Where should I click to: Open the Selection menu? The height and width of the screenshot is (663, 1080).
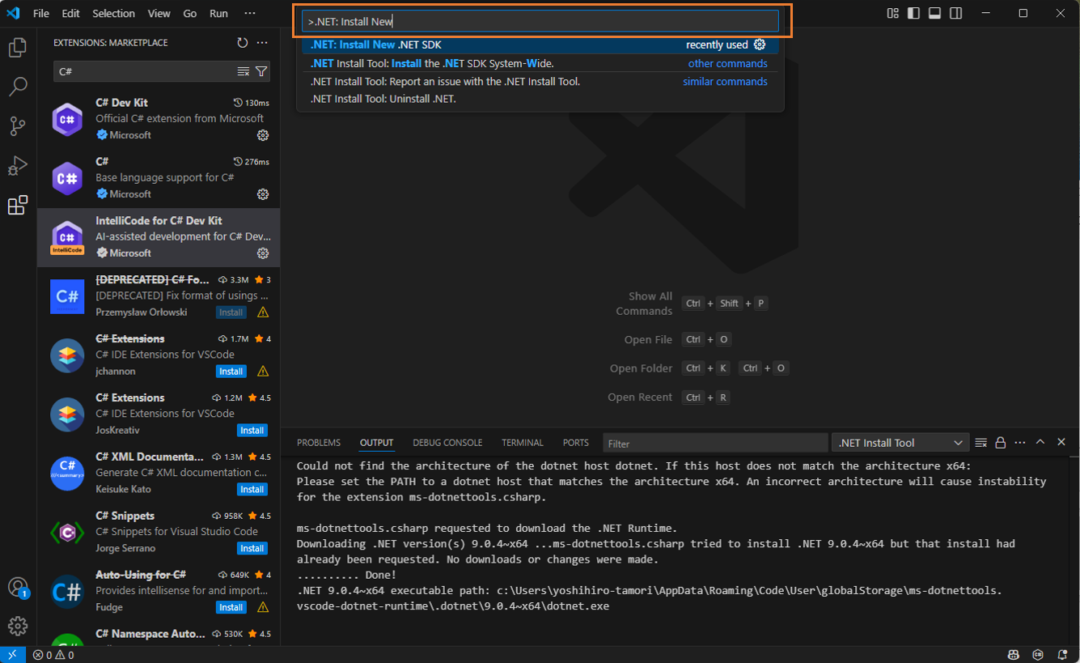[x=113, y=14]
